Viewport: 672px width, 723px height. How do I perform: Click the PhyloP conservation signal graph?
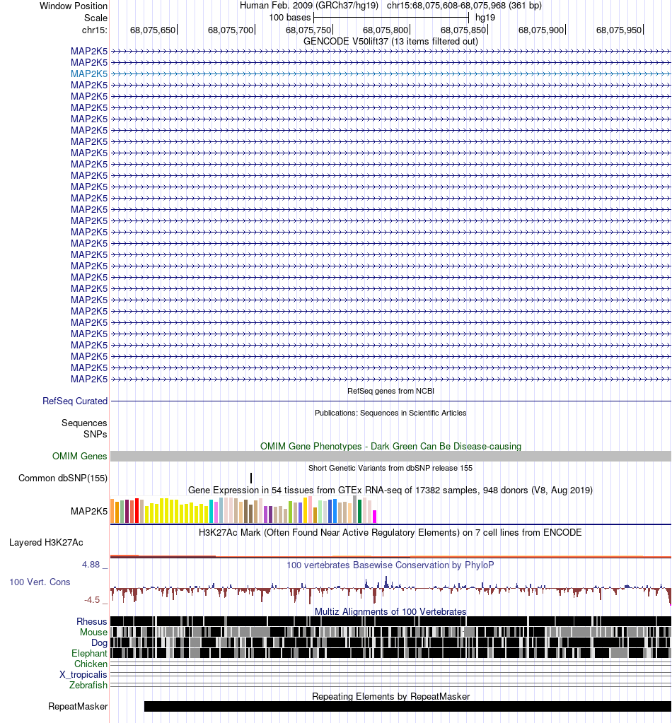point(390,590)
